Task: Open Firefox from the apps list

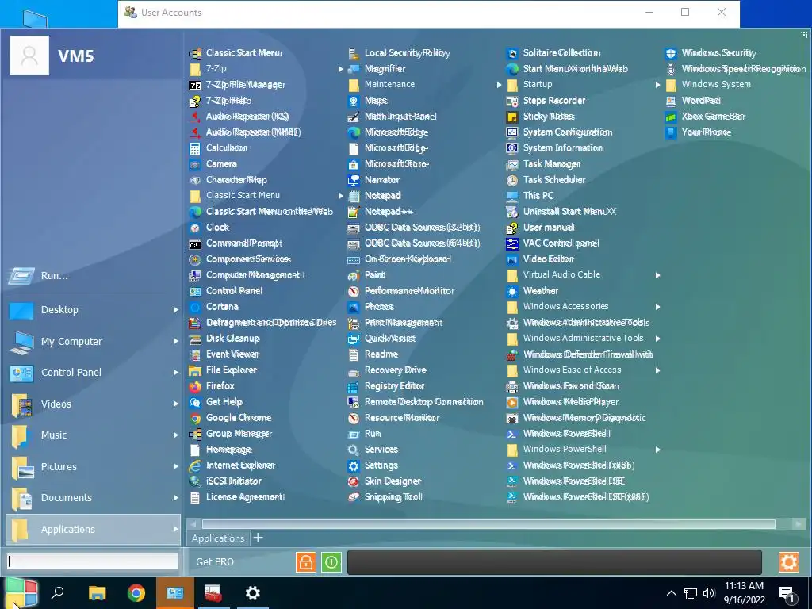Action: (x=213, y=386)
